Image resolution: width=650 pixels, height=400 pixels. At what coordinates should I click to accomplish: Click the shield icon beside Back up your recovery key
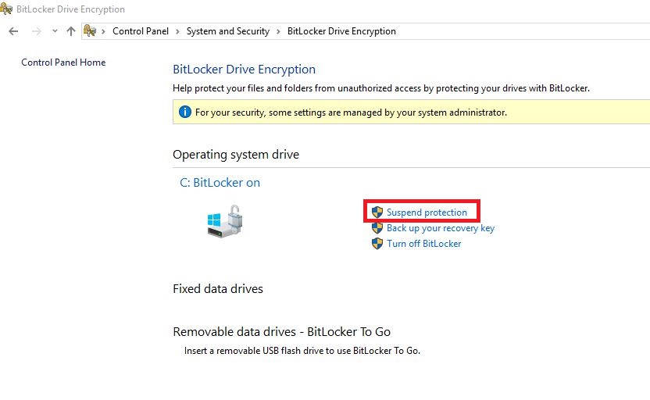click(x=377, y=228)
